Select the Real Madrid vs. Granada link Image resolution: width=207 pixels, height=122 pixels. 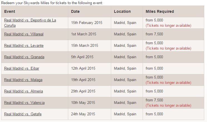[x=24, y=57]
